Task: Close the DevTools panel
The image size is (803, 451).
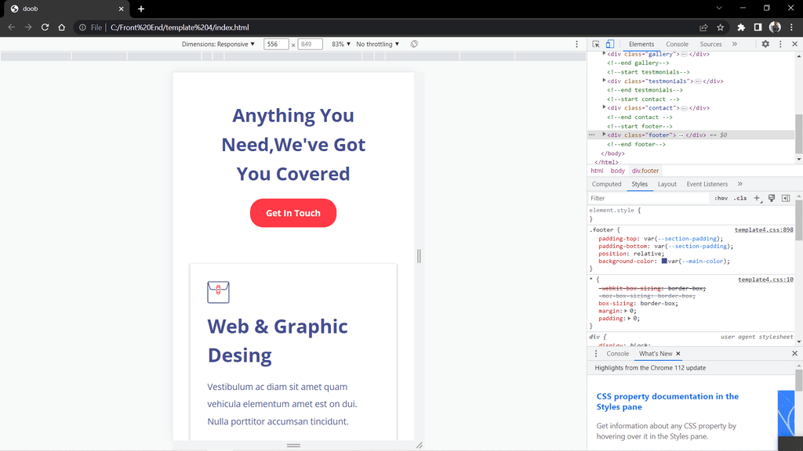Action: [x=795, y=44]
